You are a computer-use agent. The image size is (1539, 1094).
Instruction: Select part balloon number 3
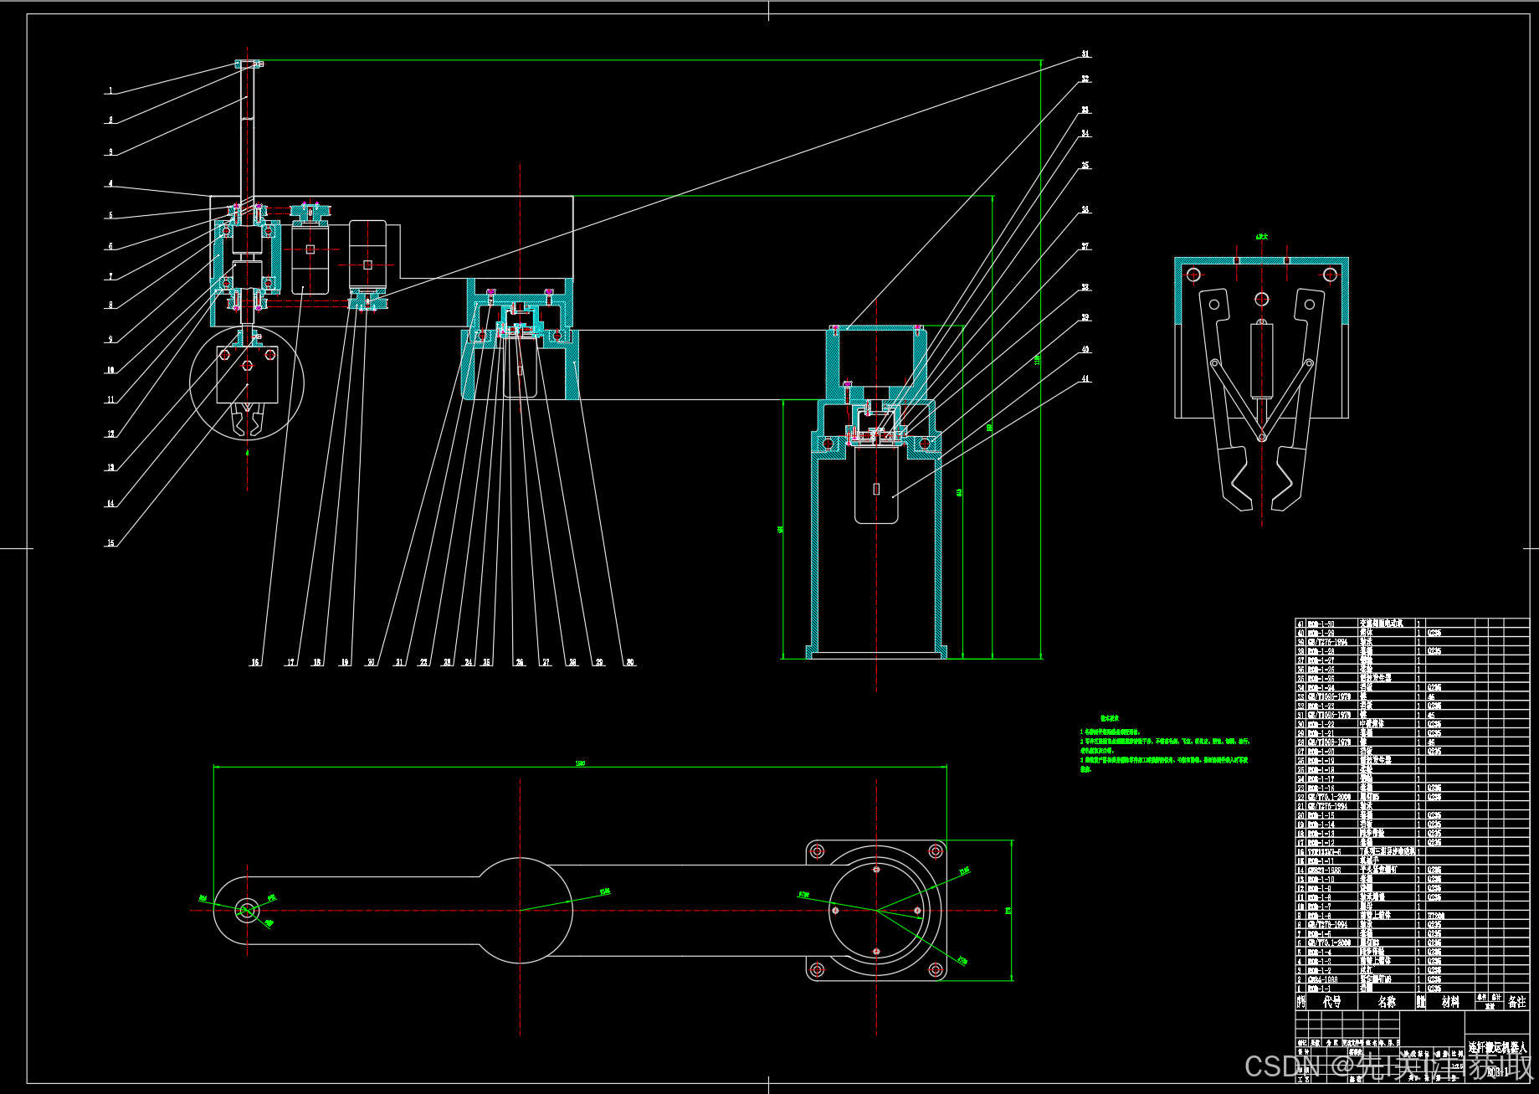pos(110,152)
